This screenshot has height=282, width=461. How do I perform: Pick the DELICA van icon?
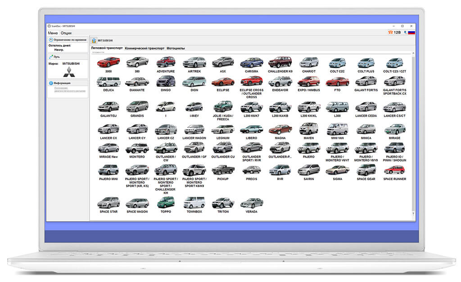pyautogui.click(x=108, y=82)
